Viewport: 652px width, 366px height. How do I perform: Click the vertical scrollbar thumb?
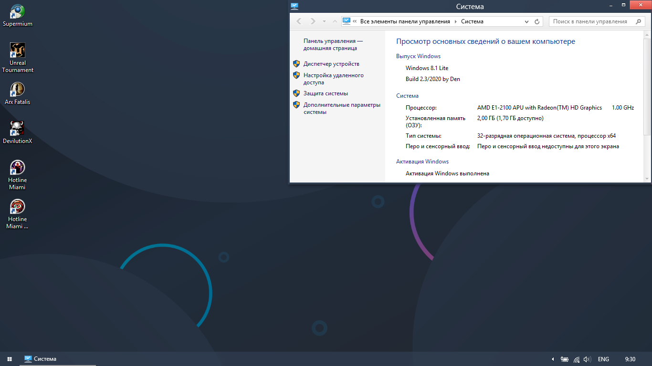pos(647,87)
